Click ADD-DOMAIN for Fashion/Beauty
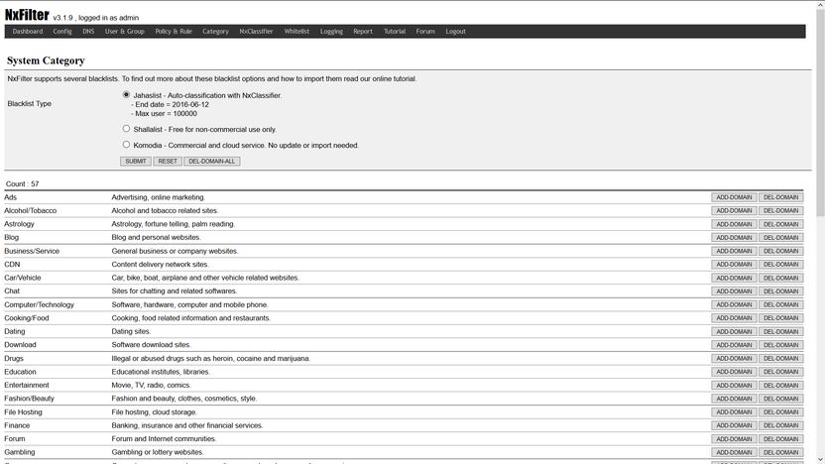 (x=734, y=399)
